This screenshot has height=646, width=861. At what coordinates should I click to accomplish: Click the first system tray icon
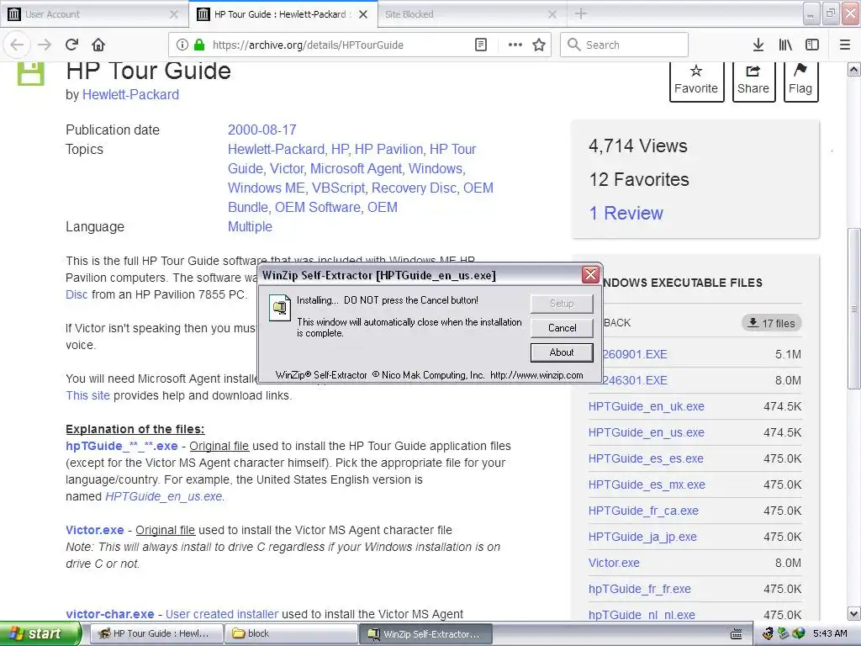point(768,633)
